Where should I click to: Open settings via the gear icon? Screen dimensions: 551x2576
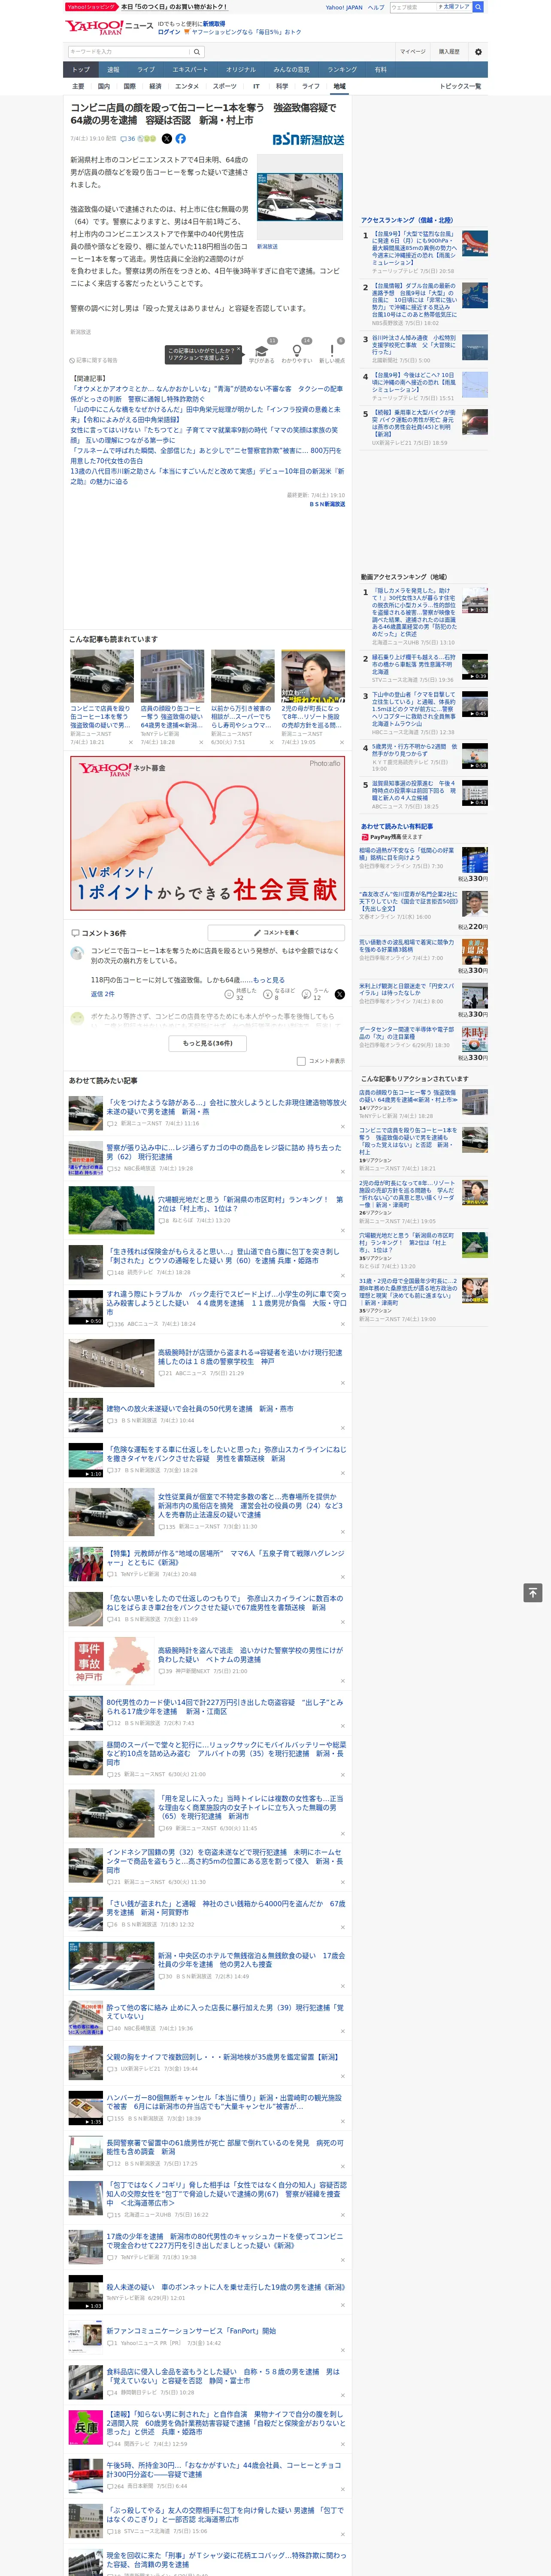tap(478, 52)
